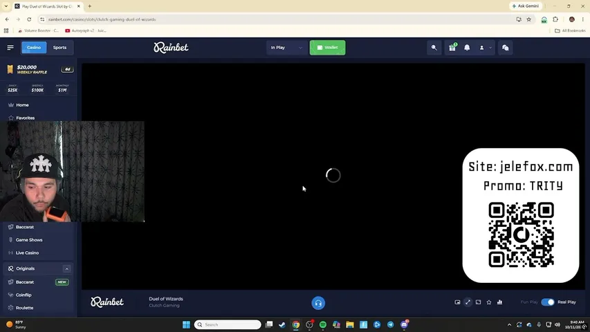590x332 pixels.
Task: Open Chrome apps grid shortcut
Action: (x=6, y=30)
